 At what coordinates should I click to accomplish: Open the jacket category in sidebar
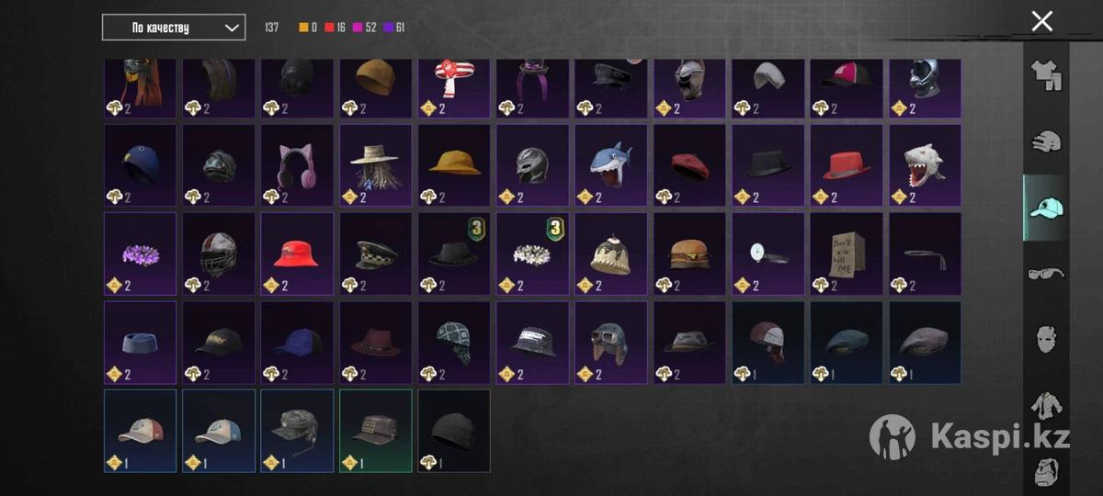(1046, 404)
